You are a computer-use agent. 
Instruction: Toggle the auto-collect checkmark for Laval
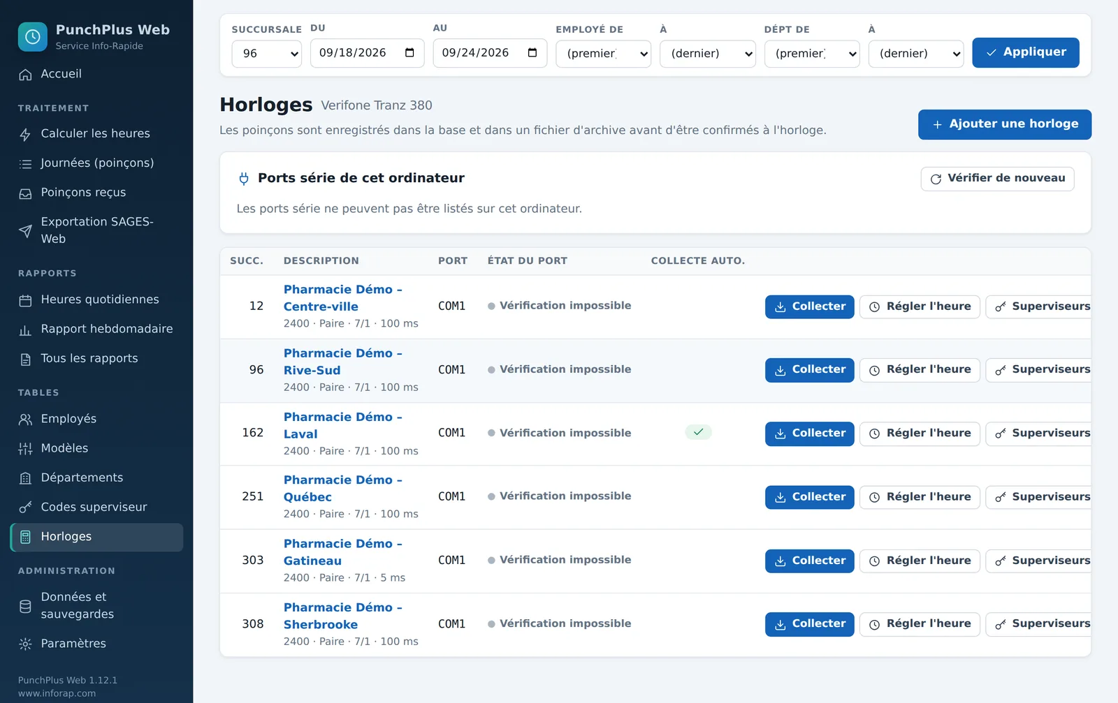pyautogui.click(x=698, y=432)
